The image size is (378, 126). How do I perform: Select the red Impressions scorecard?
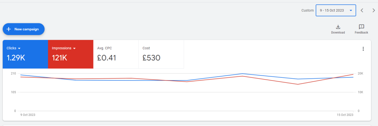pyautogui.click(x=71, y=54)
